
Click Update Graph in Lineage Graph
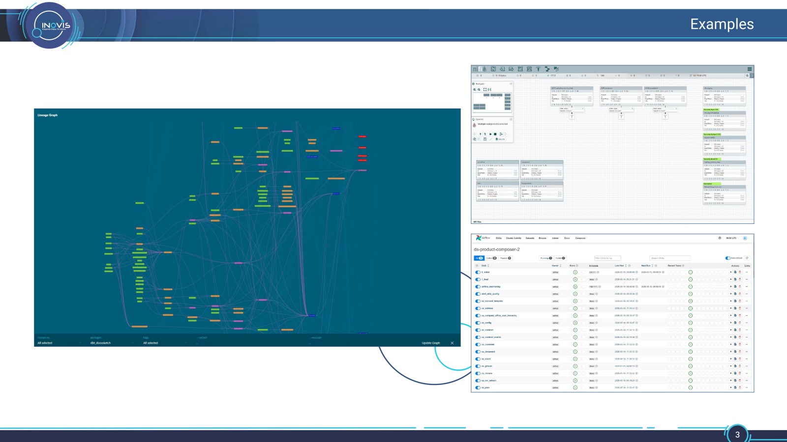[x=431, y=343]
